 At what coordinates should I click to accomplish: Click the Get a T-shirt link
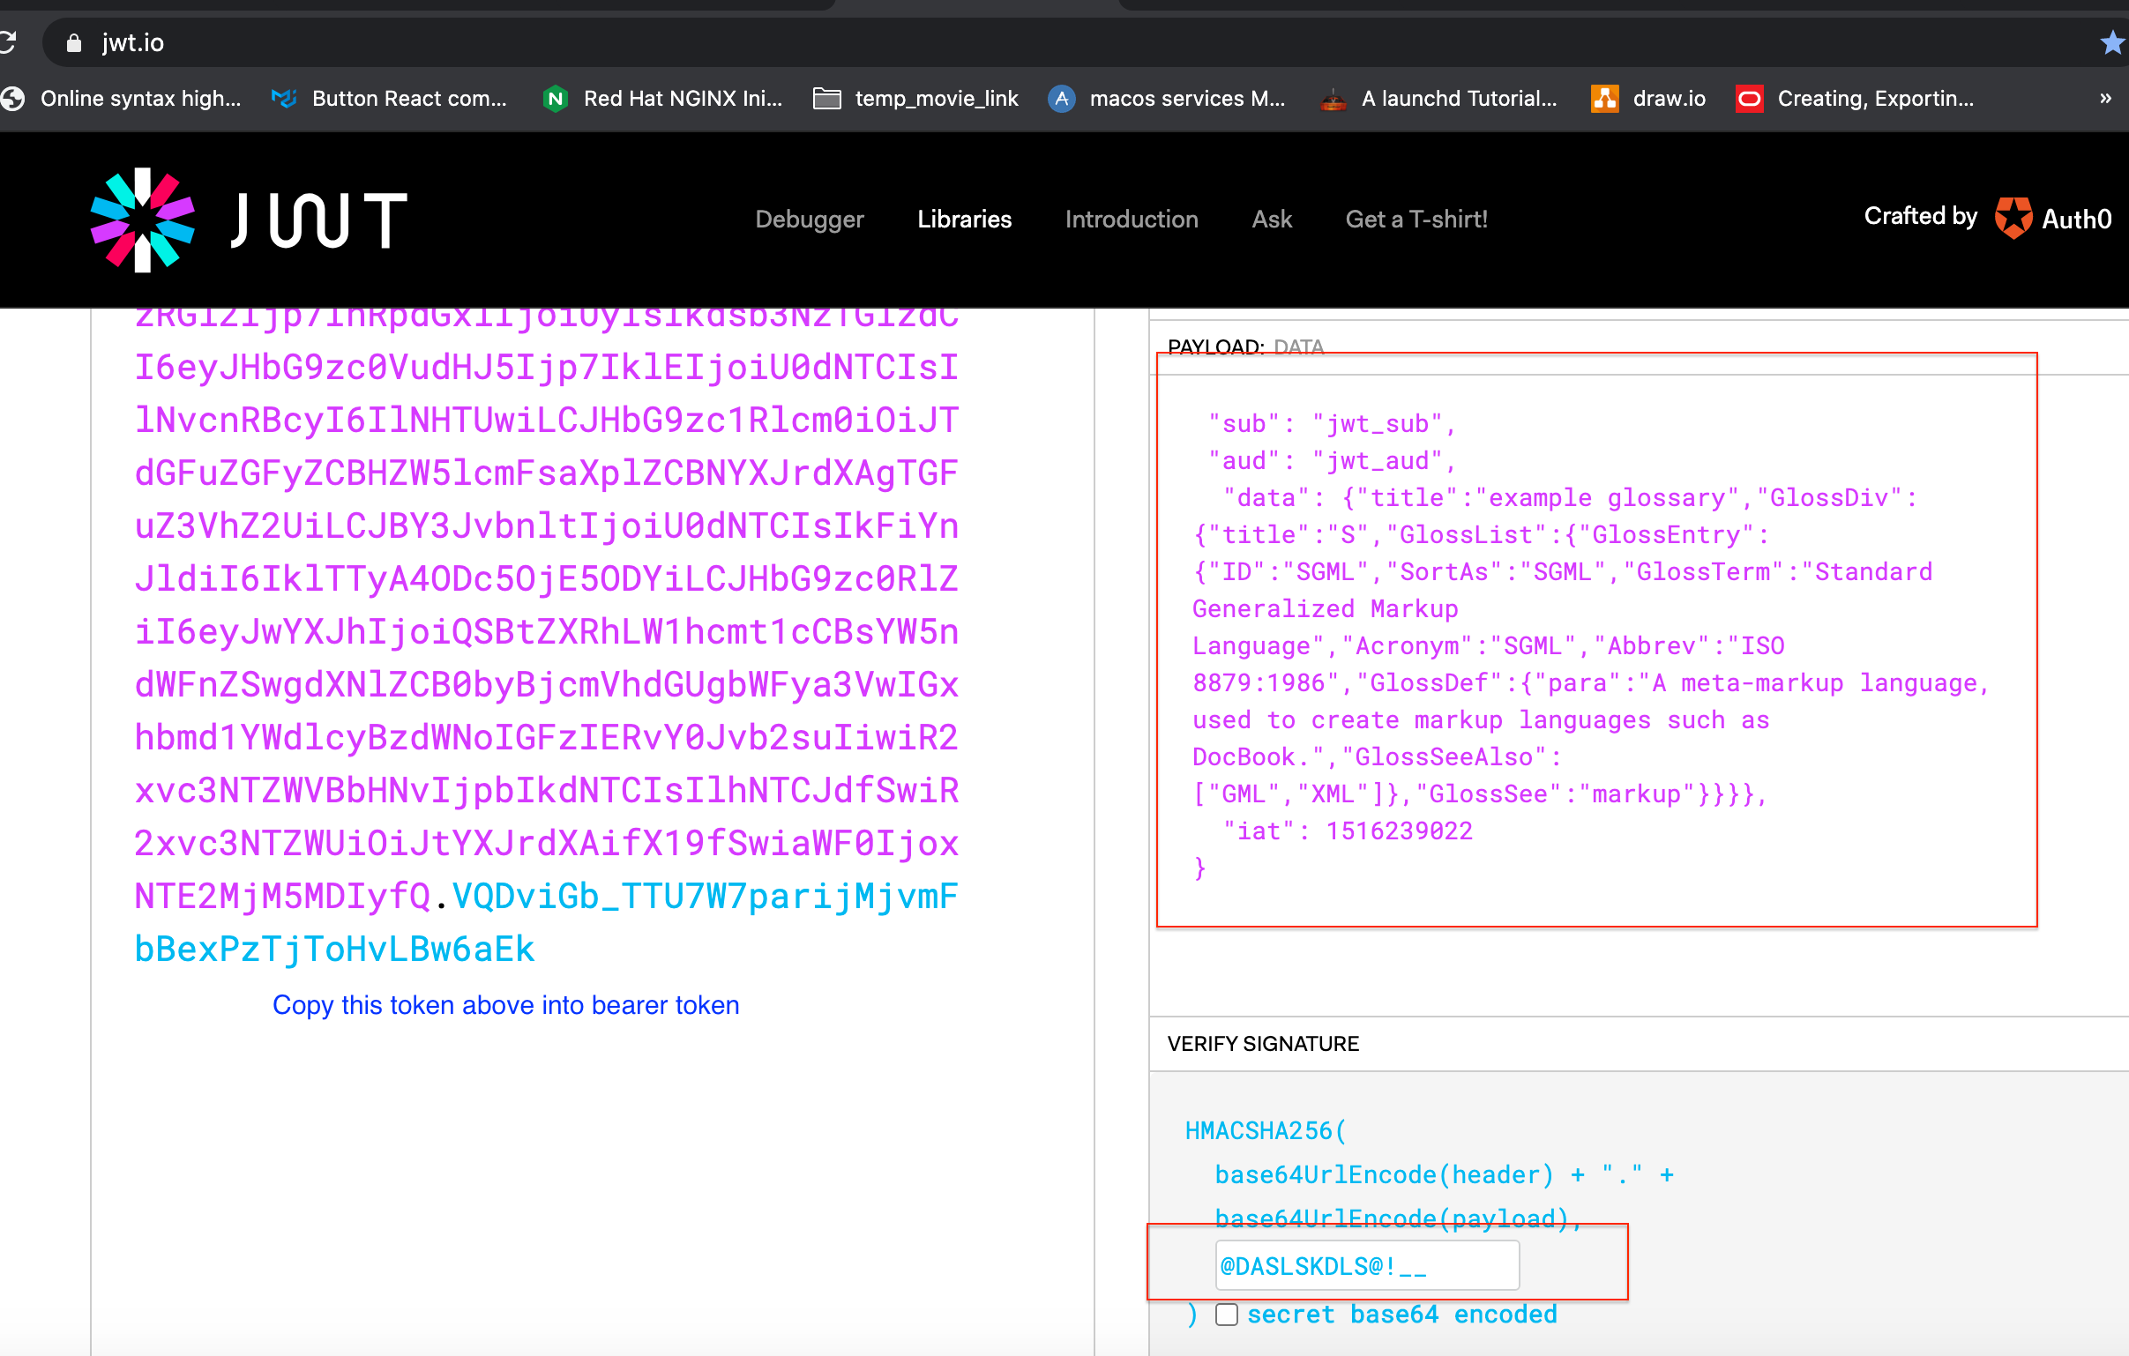(x=1416, y=220)
